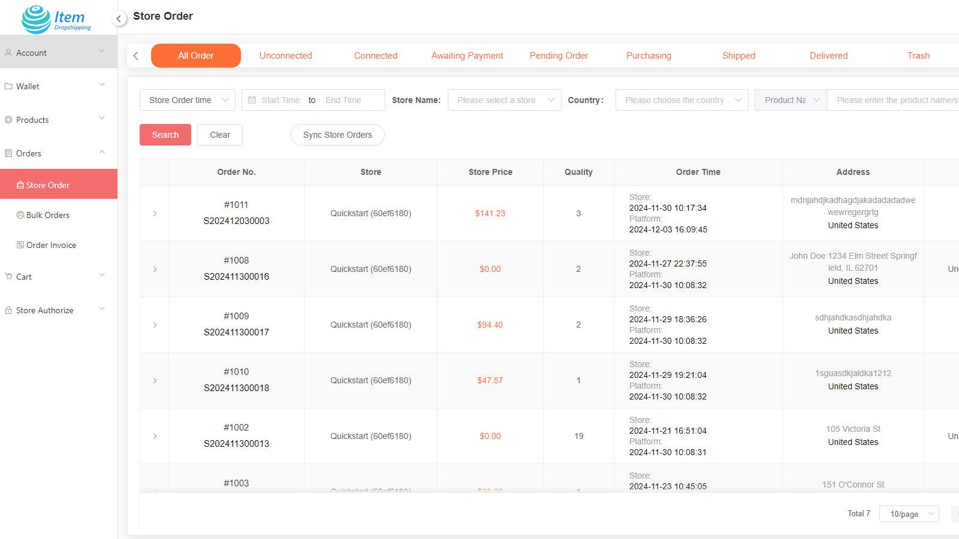The height and width of the screenshot is (539, 959).
Task: Switch to the Unconnected tab
Action: pos(285,55)
